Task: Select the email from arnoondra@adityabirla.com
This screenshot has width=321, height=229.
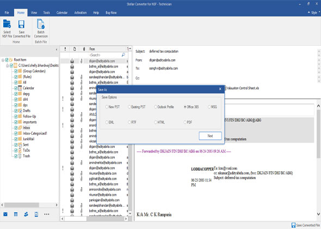Action: [x=105, y=189]
